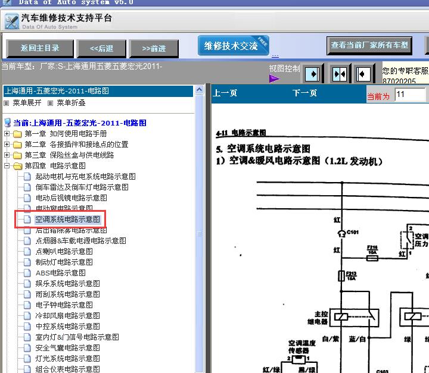Select 第三章 保险丝盒与供电线路 label
The width and height of the screenshot is (429, 373).
pos(69,155)
